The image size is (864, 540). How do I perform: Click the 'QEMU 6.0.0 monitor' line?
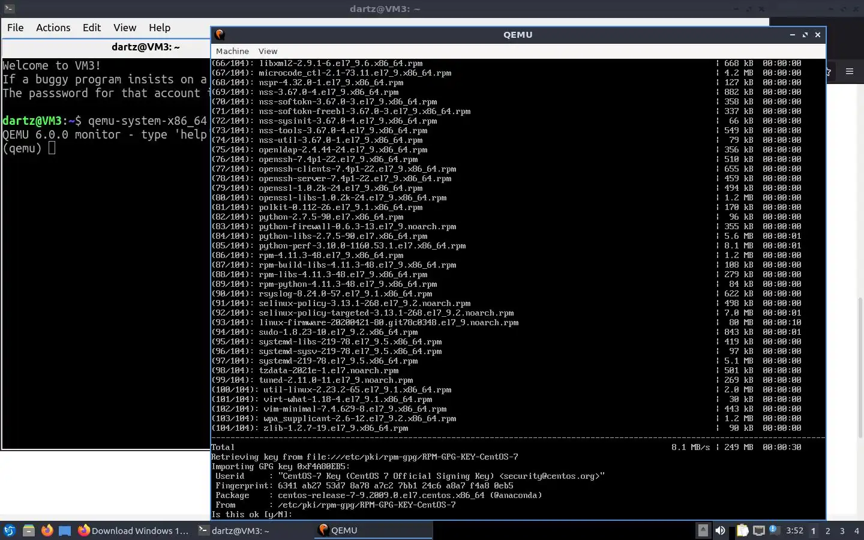tap(105, 134)
